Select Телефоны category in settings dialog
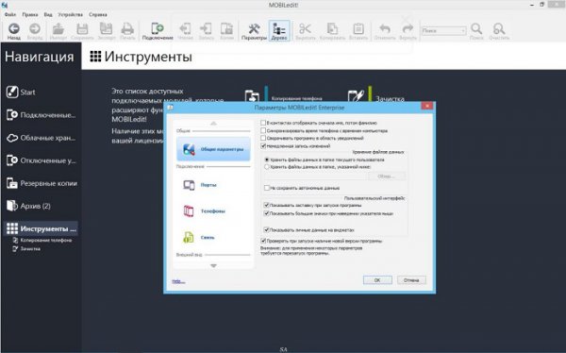This screenshot has width=566, height=353. 213,211
